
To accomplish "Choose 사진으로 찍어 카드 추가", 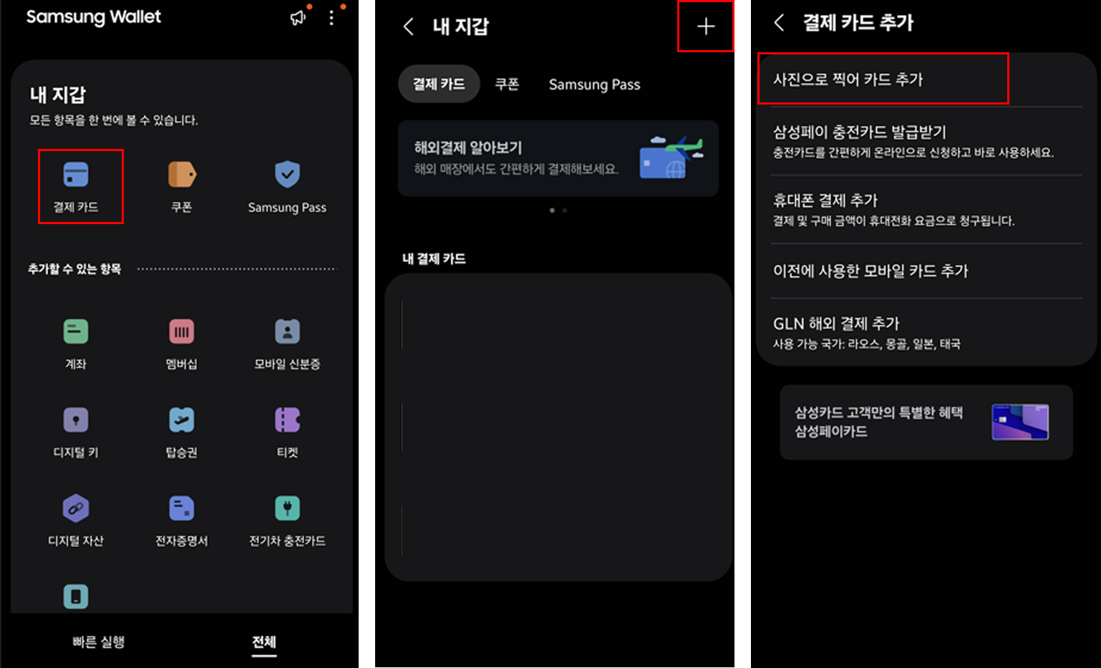I will pos(926,79).
